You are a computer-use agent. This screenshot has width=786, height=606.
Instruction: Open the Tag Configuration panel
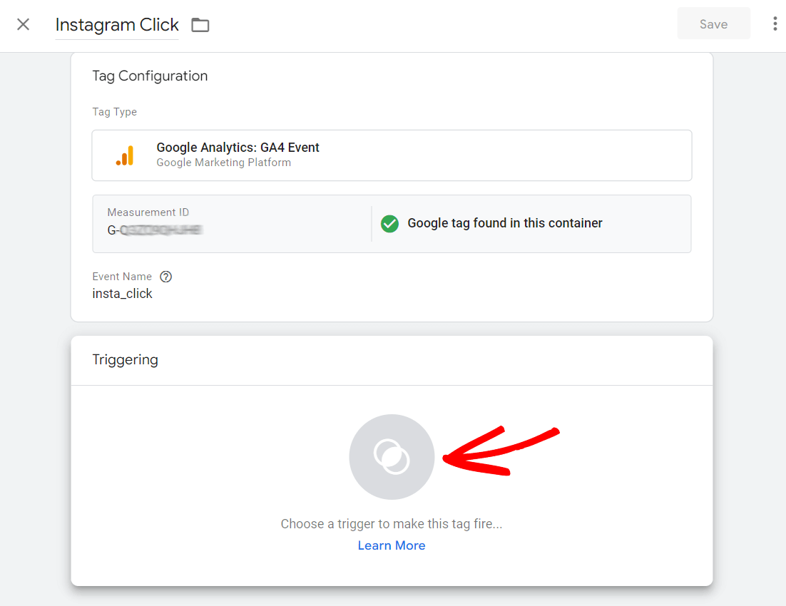(x=150, y=76)
